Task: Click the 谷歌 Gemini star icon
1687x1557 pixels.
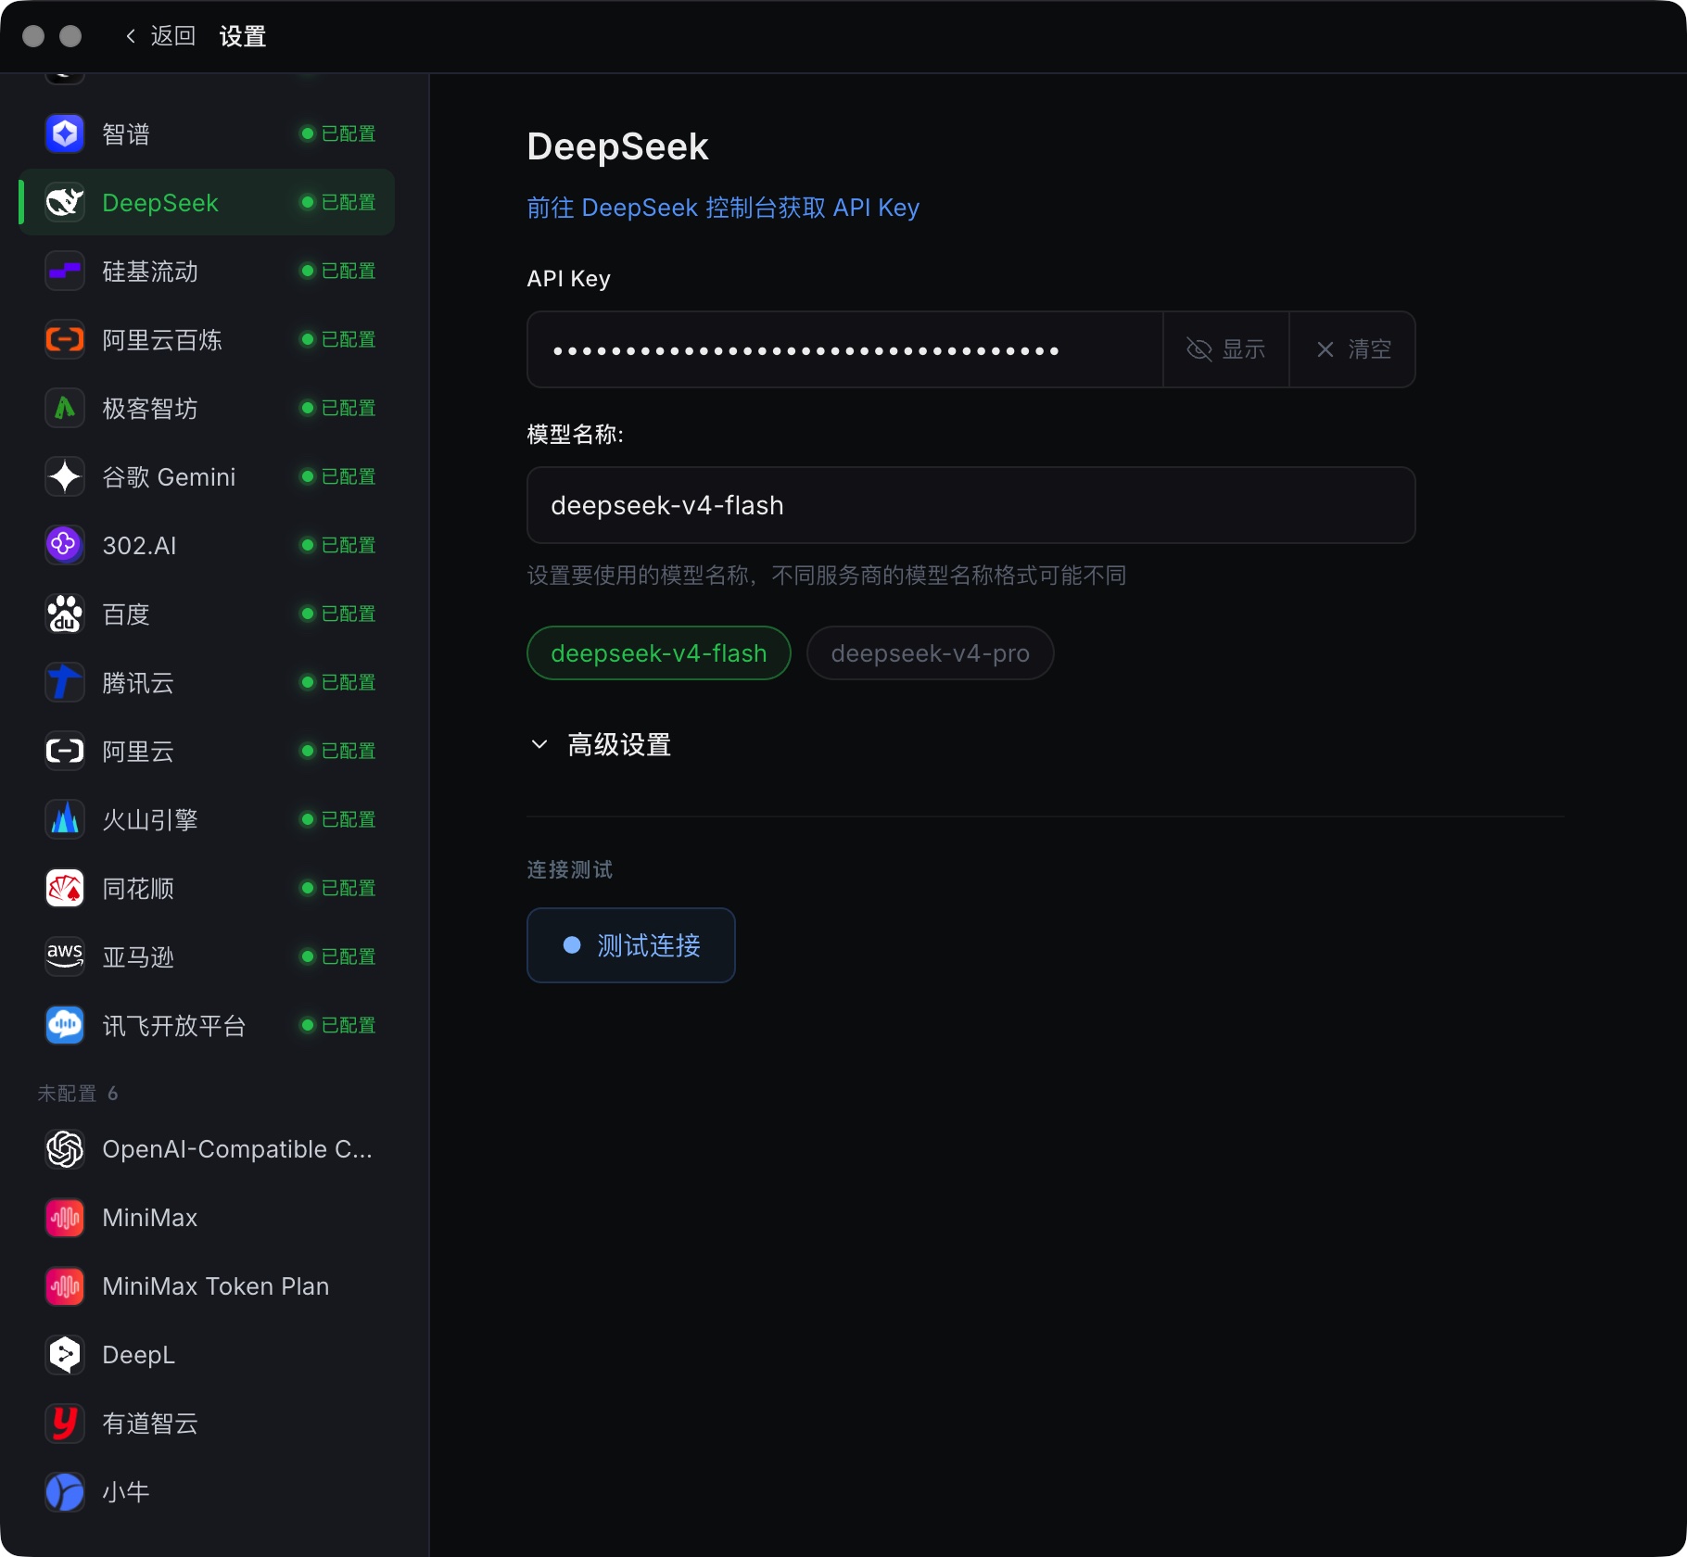Action: pos(65,477)
